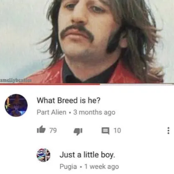Click the 'Pugia' username
The height and width of the screenshot is (174, 174).
tap(68, 167)
